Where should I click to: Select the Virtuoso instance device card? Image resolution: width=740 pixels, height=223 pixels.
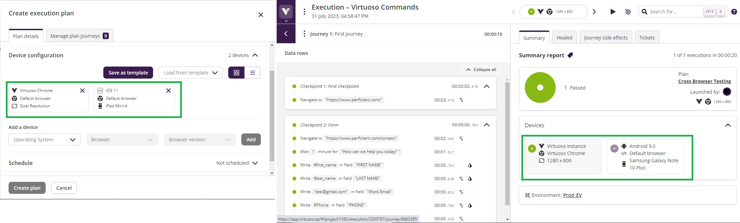563,157
